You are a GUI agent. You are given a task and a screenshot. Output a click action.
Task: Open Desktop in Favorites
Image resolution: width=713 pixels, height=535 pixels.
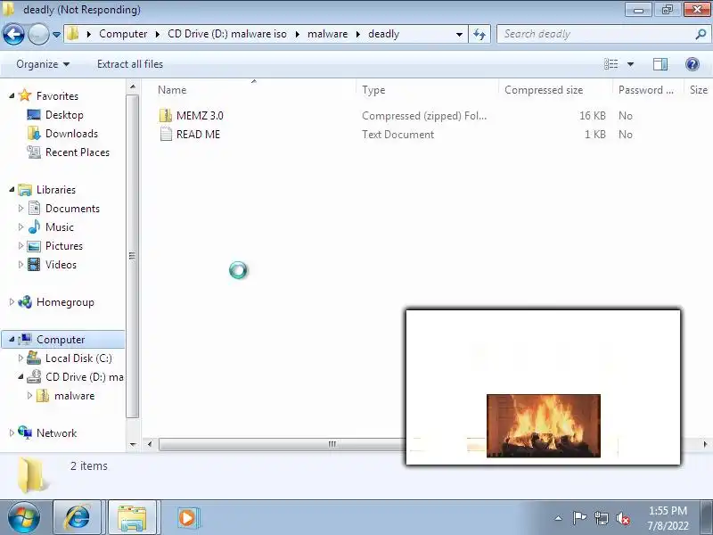tap(64, 115)
